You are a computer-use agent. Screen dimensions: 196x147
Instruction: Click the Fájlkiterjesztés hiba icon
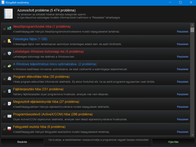coord(9,91)
